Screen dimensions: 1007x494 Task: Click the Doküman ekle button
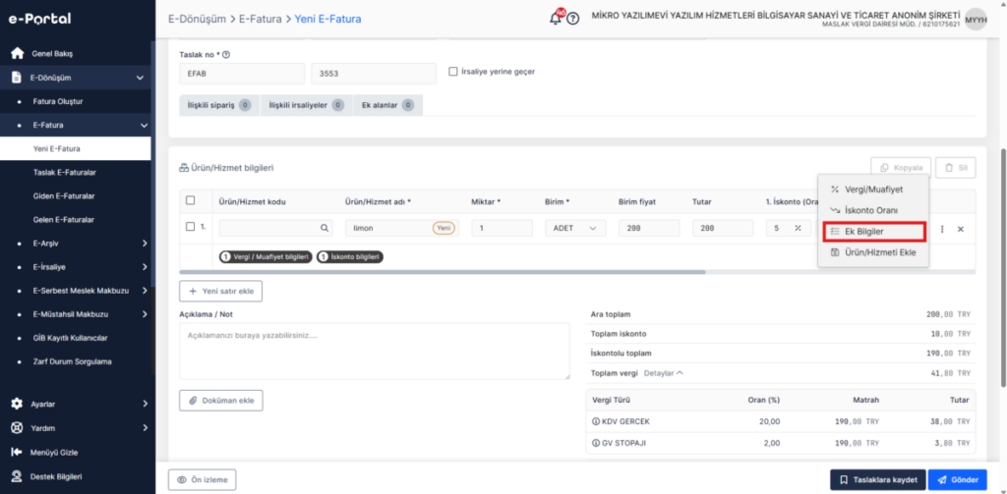[220, 401]
